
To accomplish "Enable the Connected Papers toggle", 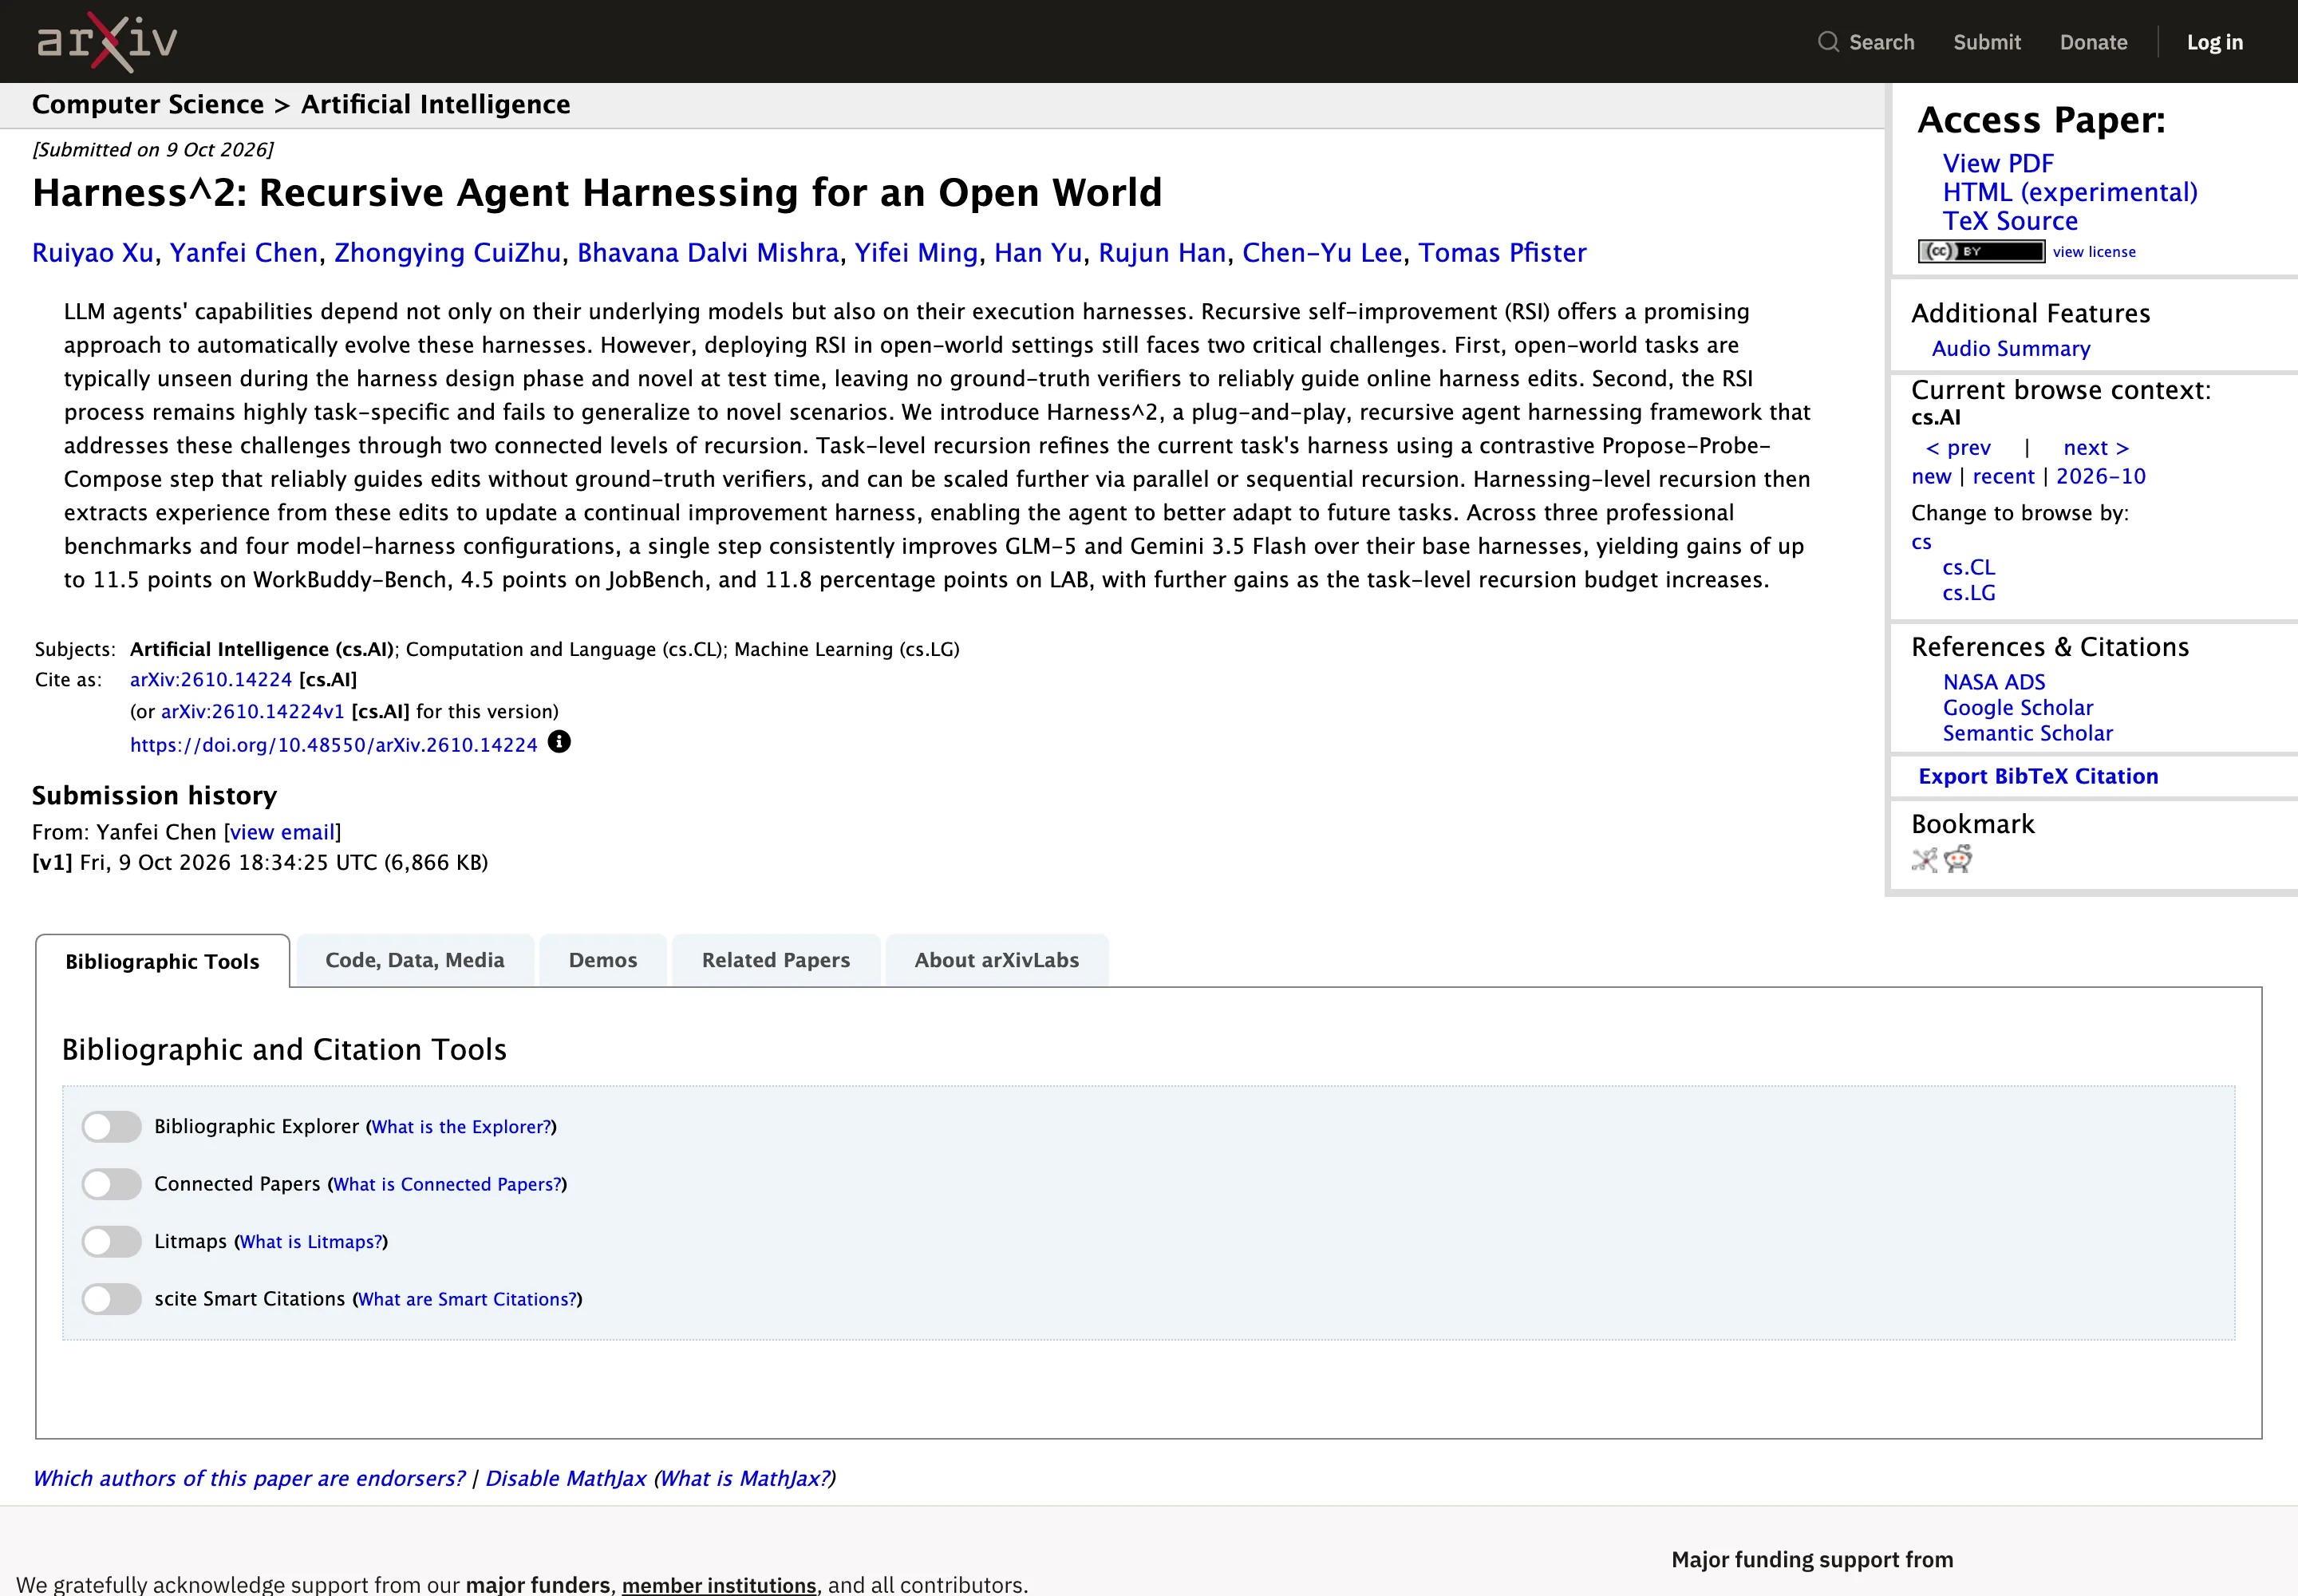I will tap(112, 1184).
